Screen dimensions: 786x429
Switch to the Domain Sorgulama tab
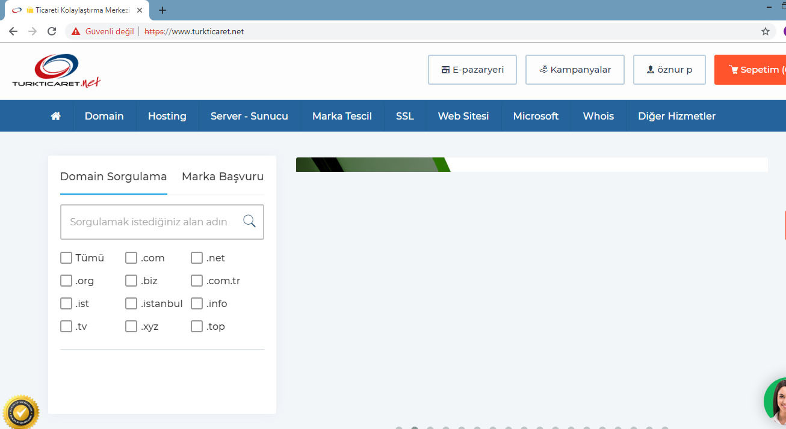pyautogui.click(x=113, y=177)
